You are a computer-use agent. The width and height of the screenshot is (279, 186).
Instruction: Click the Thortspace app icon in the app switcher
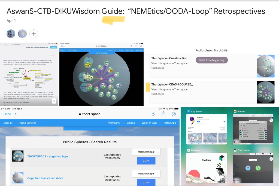coord(235,150)
